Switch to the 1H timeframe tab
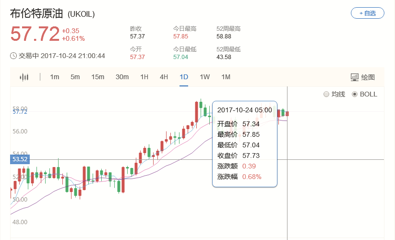 click(144, 77)
